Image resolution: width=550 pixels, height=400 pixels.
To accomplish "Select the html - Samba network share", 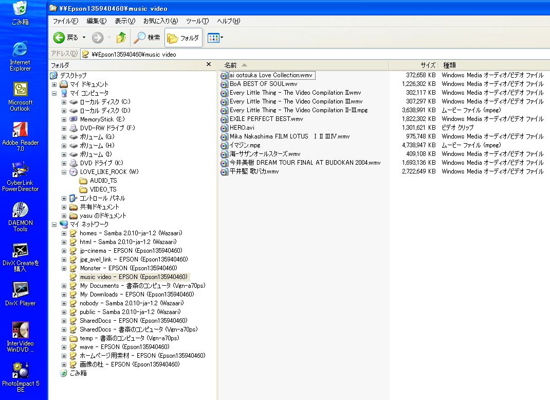I will click(x=128, y=242).
